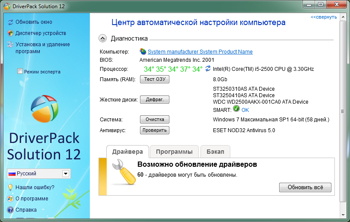Click ST3250410AS ATA Device entry
The image size is (350, 222).
[x=244, y=95]
